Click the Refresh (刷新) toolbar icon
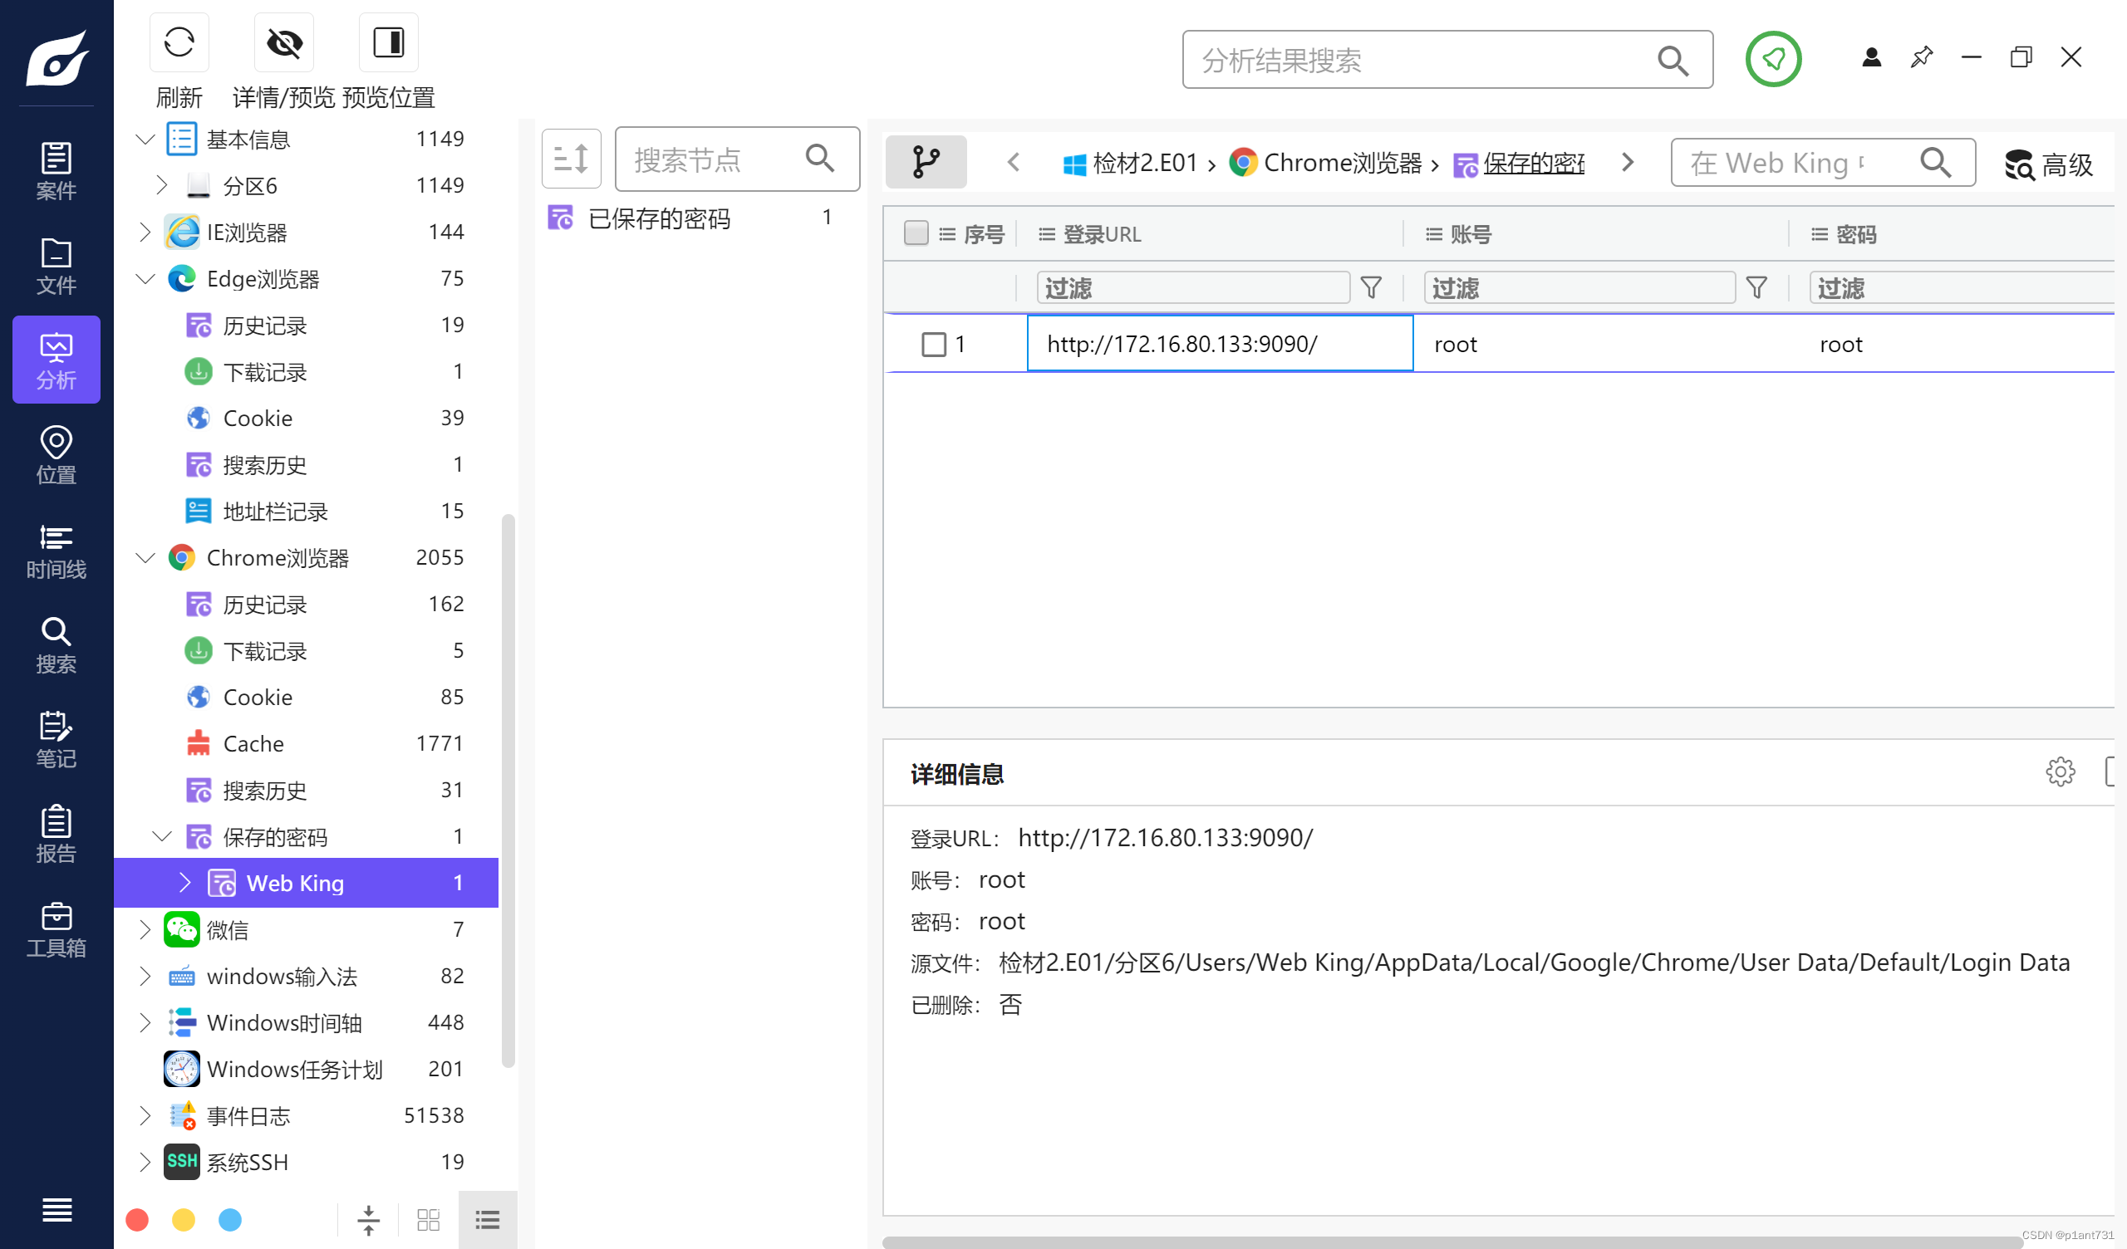2127x1249 pixels. [x=179, y=43]
